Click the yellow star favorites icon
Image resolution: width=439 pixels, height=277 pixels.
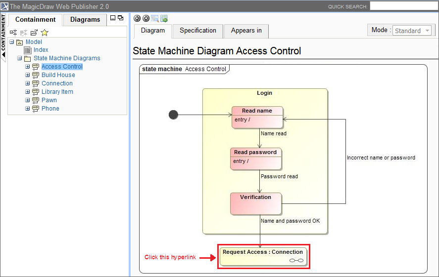coord(45,33)
